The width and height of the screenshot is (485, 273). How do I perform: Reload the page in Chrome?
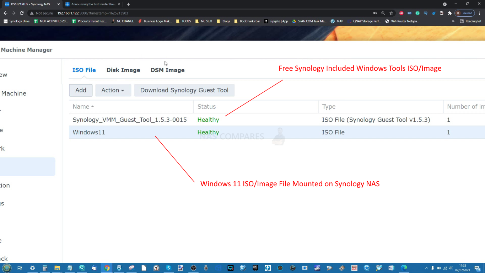[22, 13]
